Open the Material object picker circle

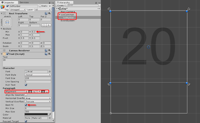[50, 118]
